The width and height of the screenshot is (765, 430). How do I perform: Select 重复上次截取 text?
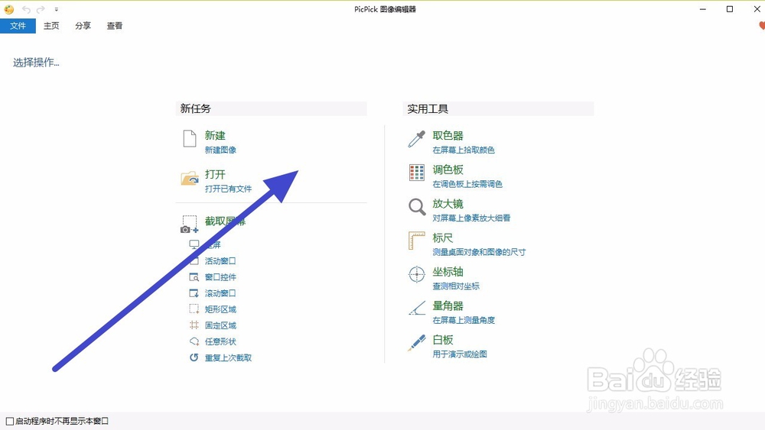pyautogui.click(x=228, y=357)
